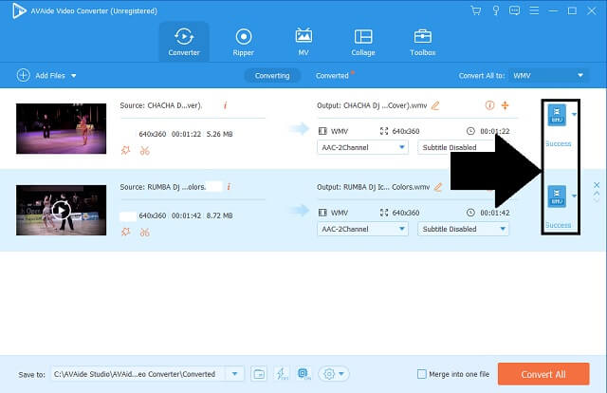Click the WMV format icon for CHACHA
This screenshot has height=393, width=607.
(557, 115)
